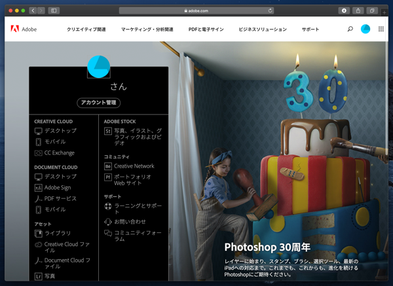Click the Creative Cloud モバイル phone icon
The width and height of the screenshot is (393, 286).
tap(39, 142)
